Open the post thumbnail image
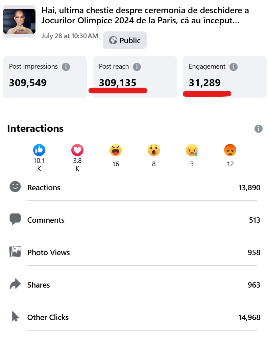268x342 pixels. 19,21
